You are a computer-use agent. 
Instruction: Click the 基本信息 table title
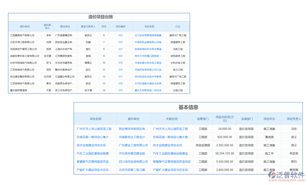coord(189,107)
